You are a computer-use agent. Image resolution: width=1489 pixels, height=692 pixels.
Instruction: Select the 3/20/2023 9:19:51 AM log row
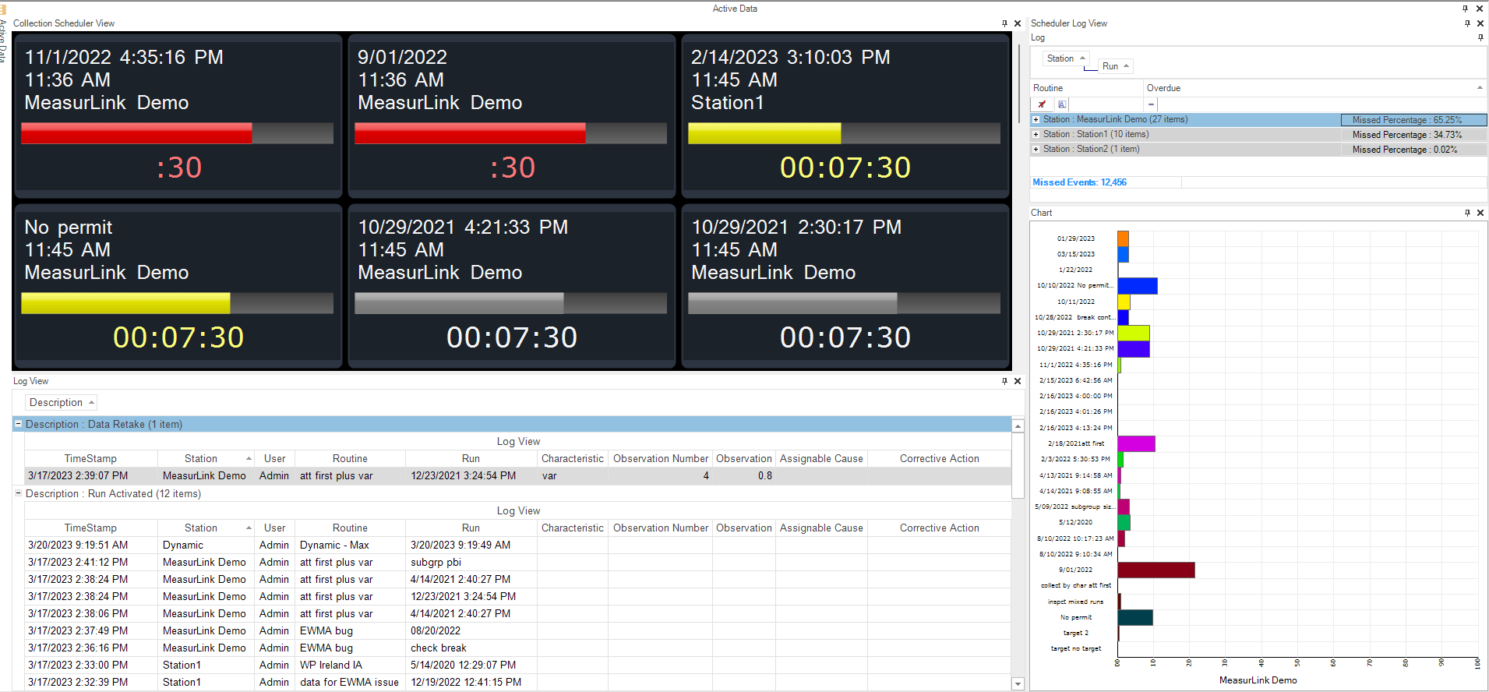point(517,545)
